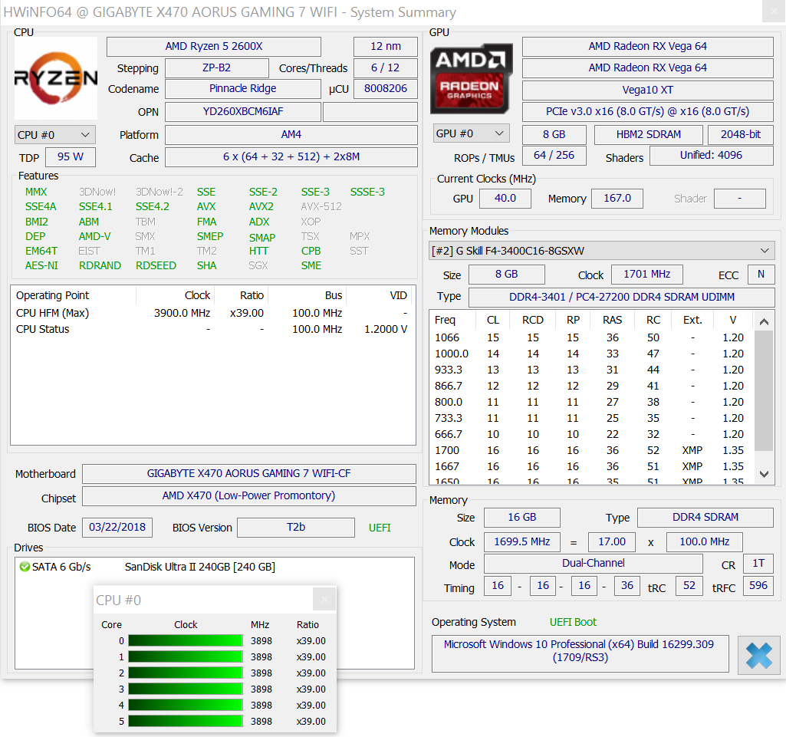Click the green SATA drive status icon
786x737 pixels.
(24, 567)
